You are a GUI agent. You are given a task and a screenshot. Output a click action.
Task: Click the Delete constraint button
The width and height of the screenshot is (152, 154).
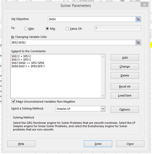tap(125, 76)
